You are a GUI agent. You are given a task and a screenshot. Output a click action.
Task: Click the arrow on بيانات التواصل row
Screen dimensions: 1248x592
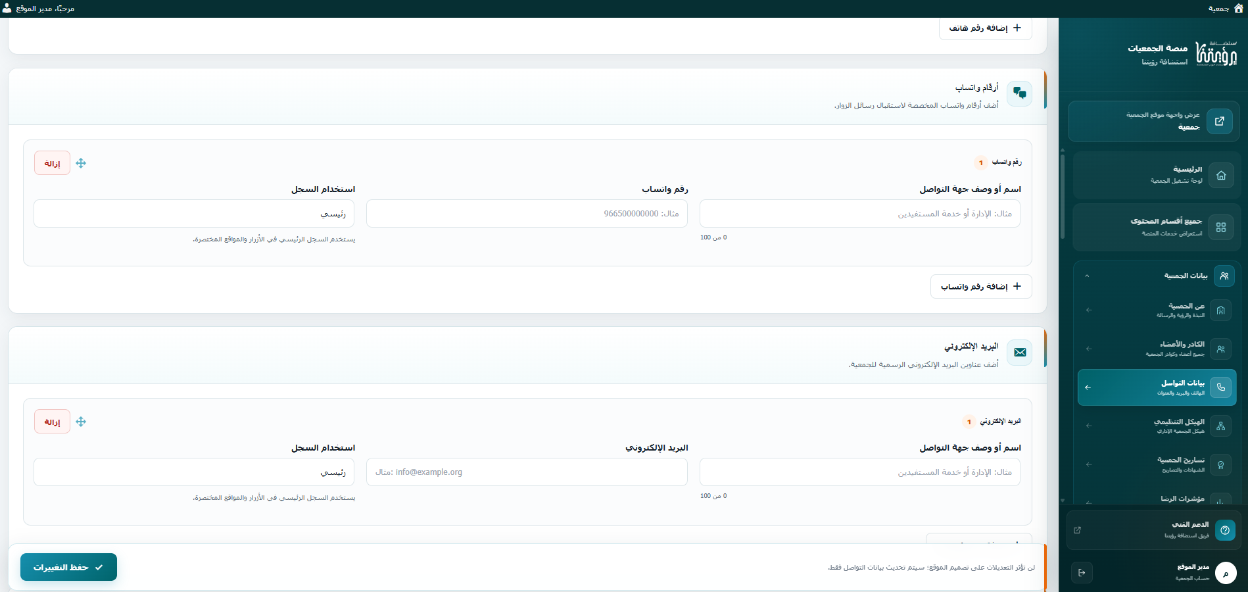[x=1088, y=387]
